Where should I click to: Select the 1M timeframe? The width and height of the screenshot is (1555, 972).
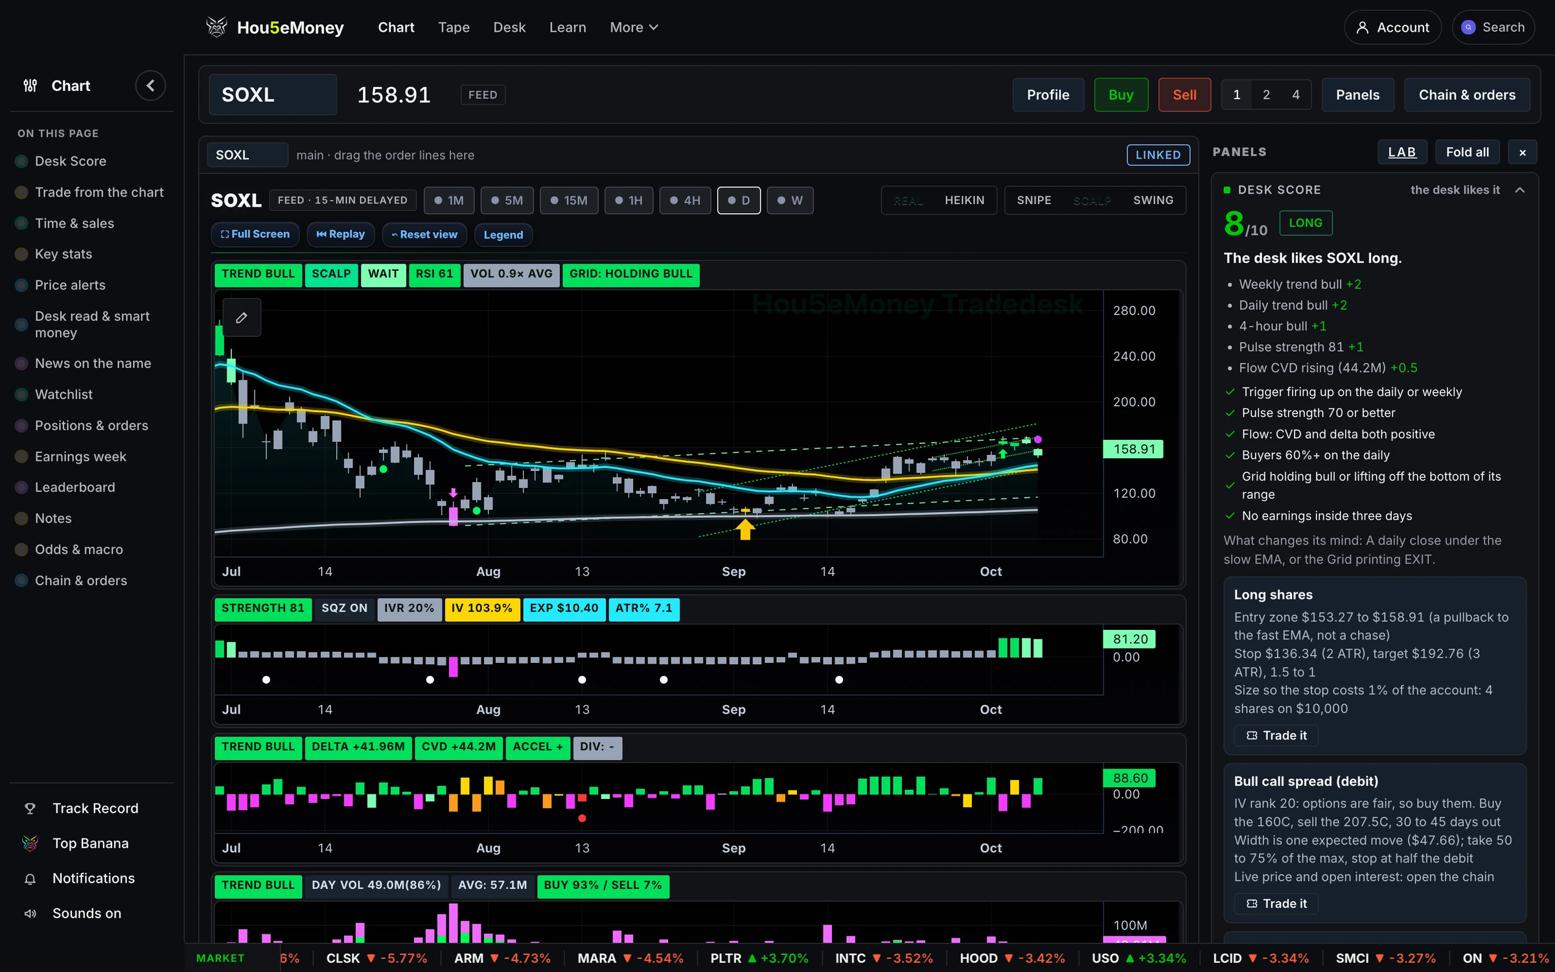pyautogui.click(x=449, y=200)
